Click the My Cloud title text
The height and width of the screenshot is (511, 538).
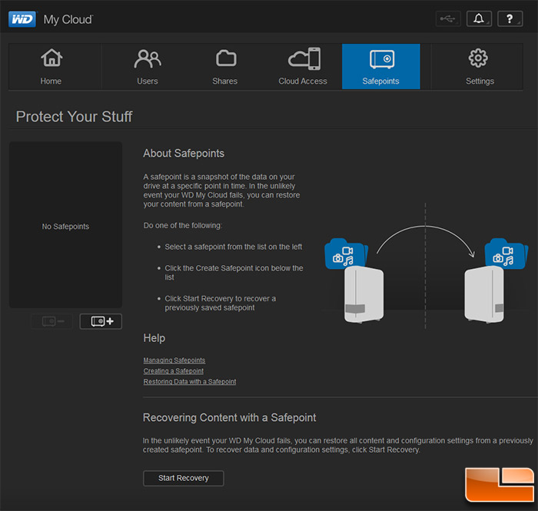68,19
